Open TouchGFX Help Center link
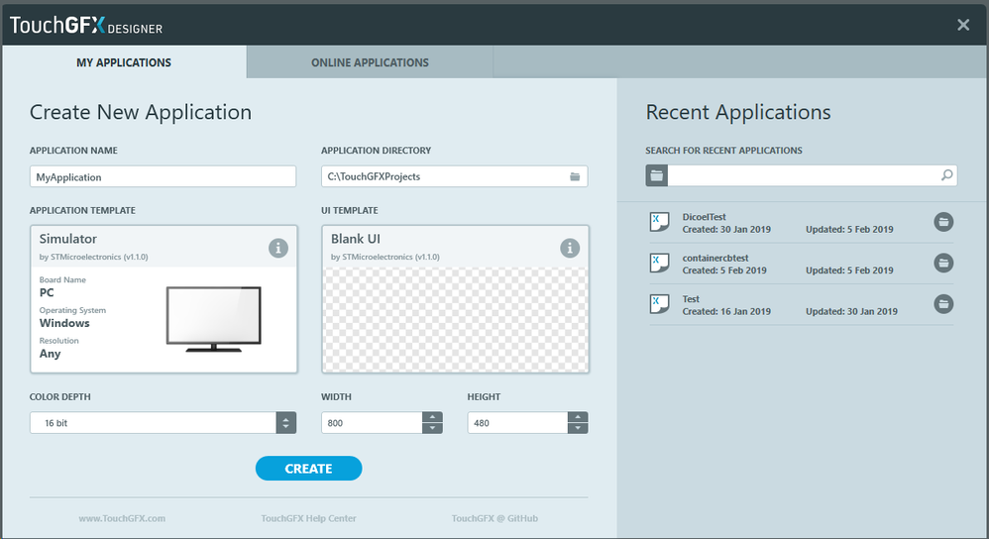This screenshot has height=539, width=989. pyautogui.click(x=308, y=518)
